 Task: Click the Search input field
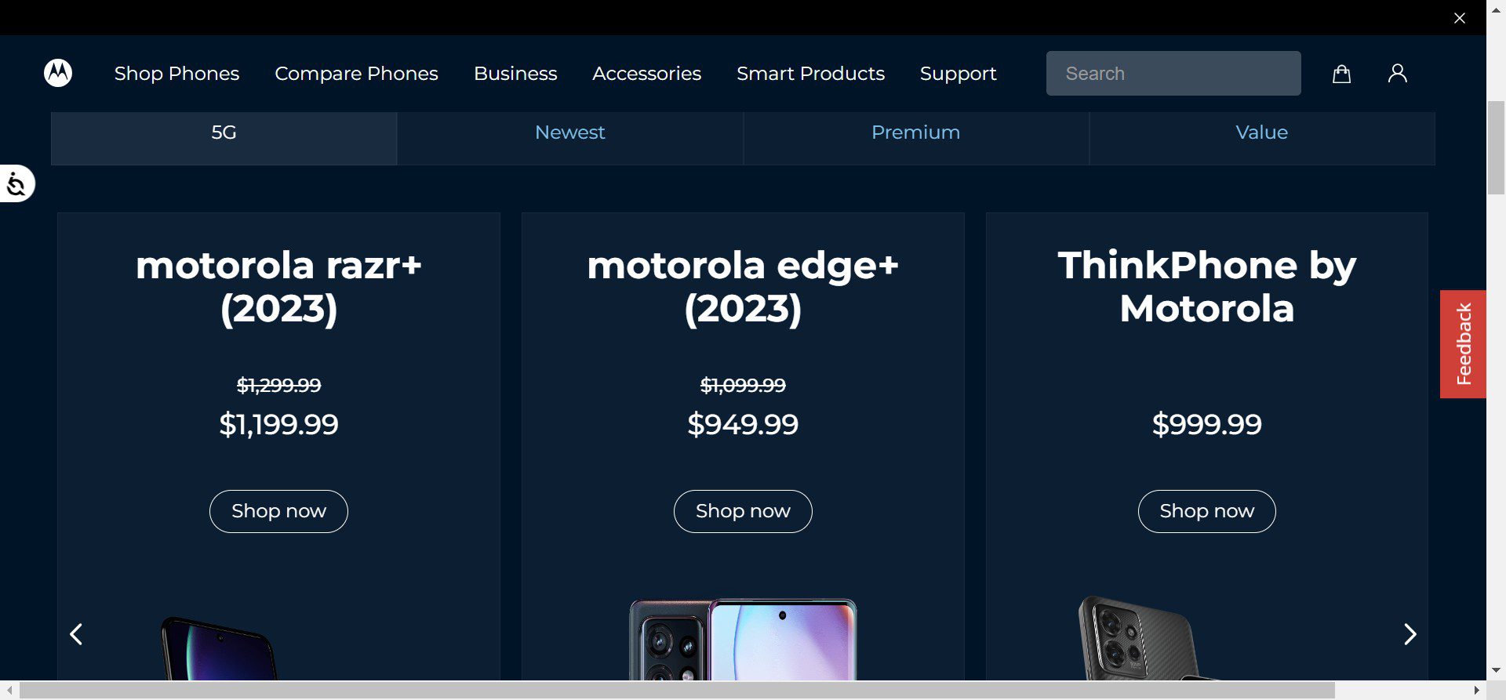[1173, 74]
